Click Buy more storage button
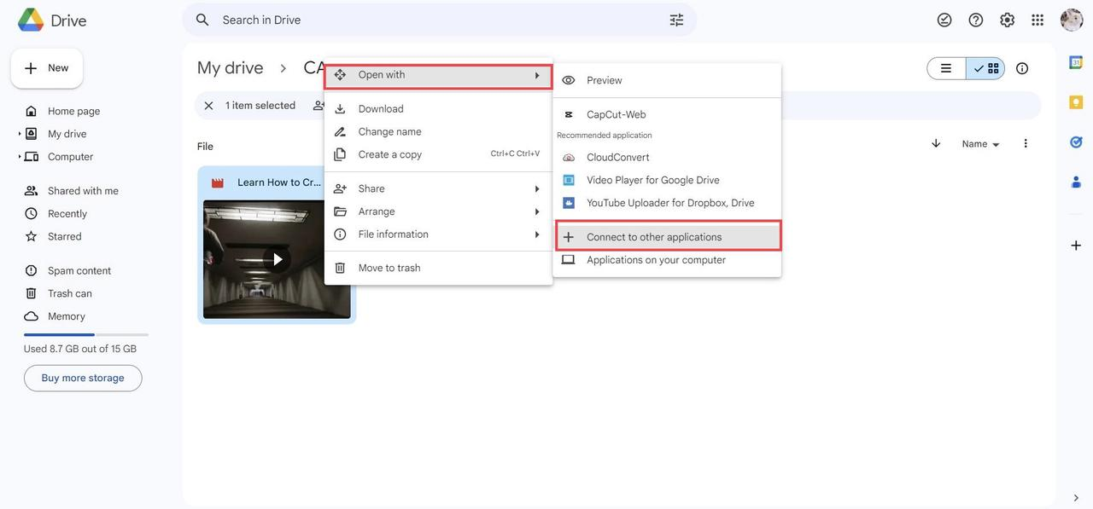 point(83,379)
